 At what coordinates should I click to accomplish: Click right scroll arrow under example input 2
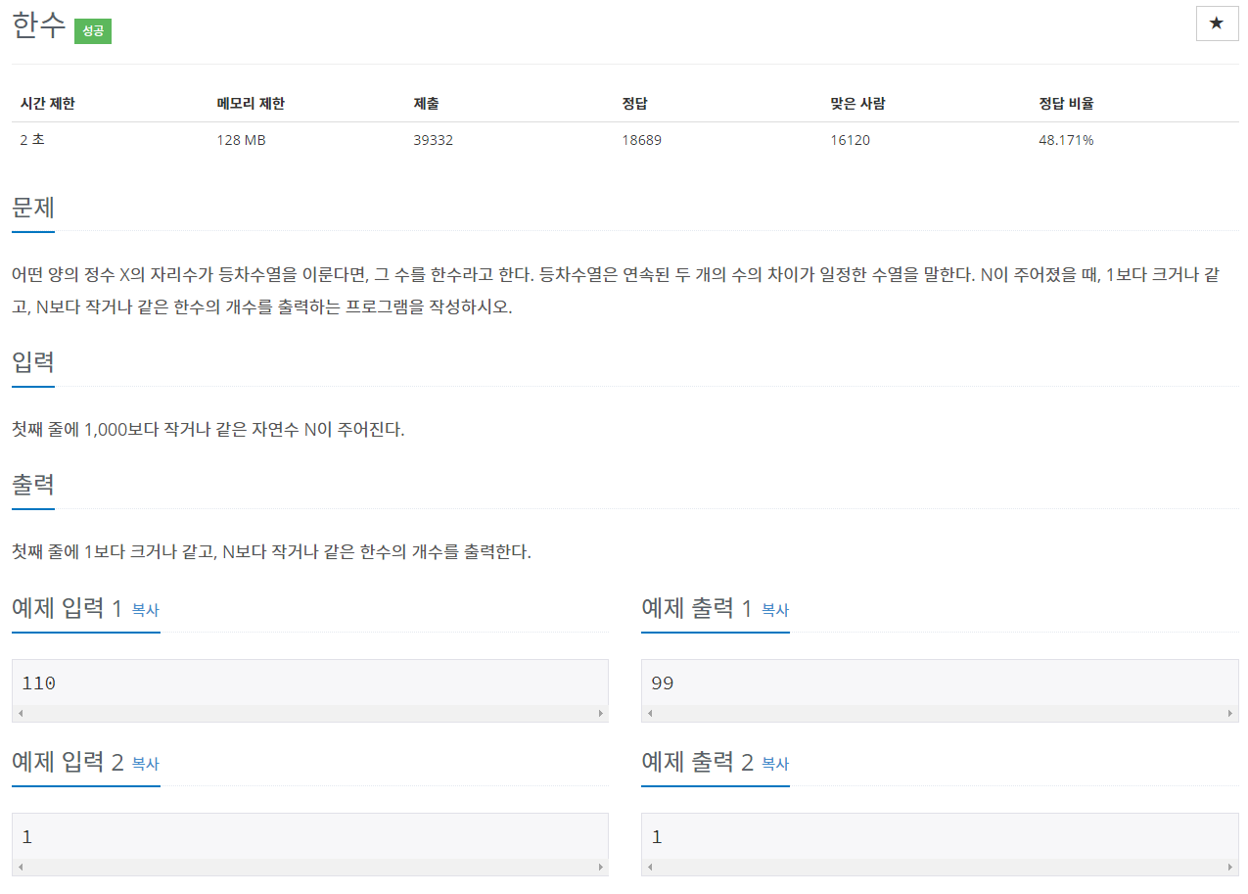pyautogui.click(x=601, y=868)
